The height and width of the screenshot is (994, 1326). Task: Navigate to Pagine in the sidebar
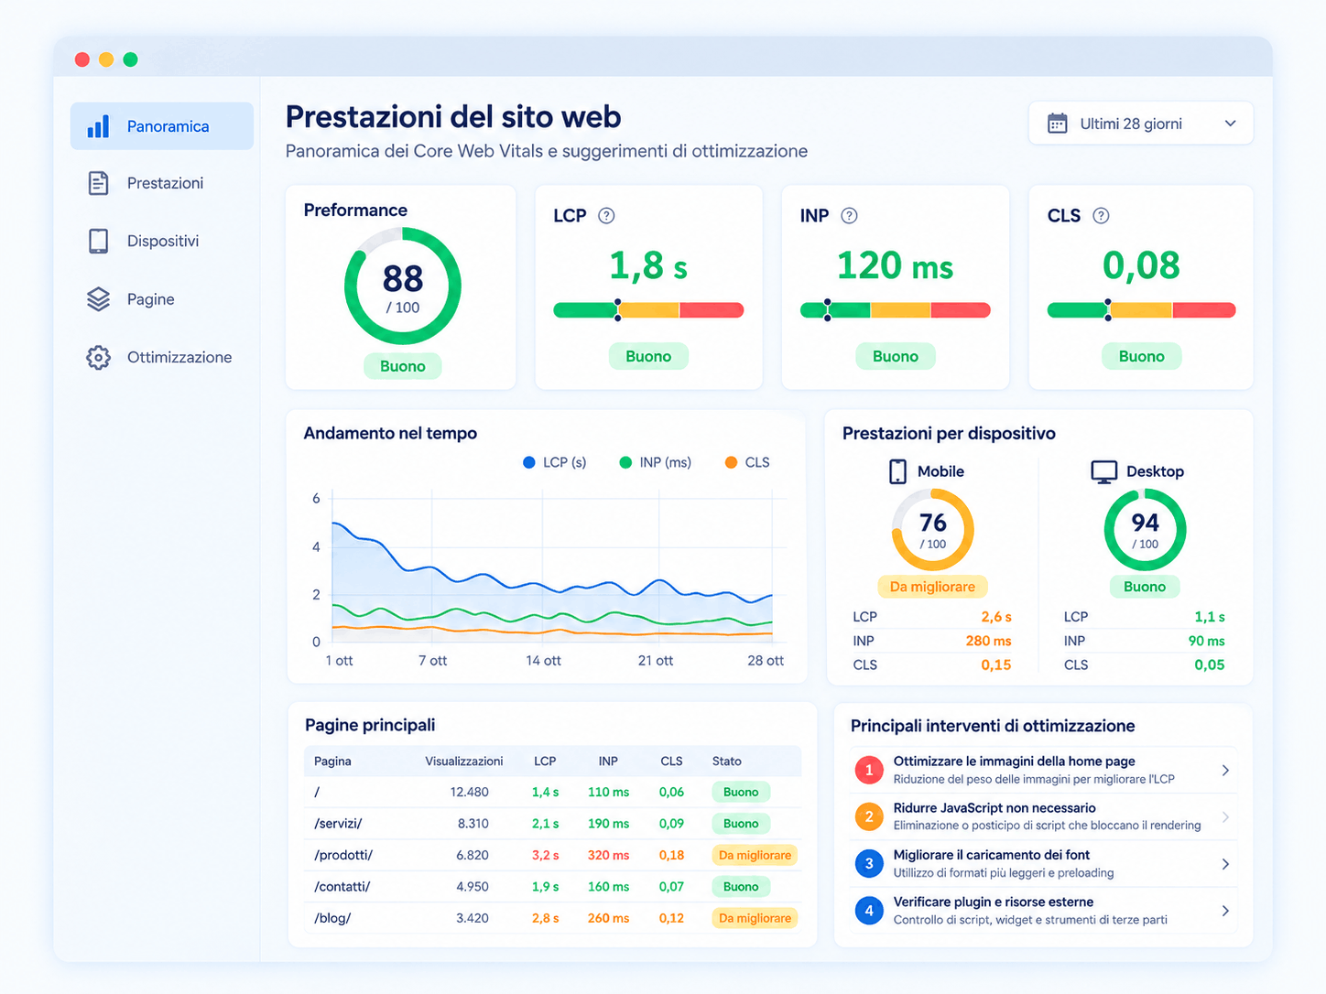coord(162,299)
